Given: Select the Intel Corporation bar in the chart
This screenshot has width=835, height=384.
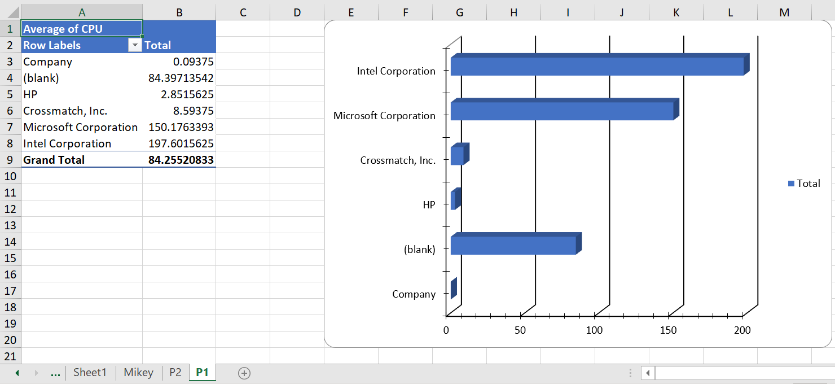Looking at the screenshot, I should [x=598, y=65].
